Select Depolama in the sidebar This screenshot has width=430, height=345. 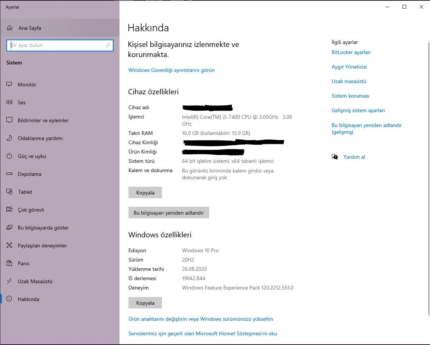[60, 174]
